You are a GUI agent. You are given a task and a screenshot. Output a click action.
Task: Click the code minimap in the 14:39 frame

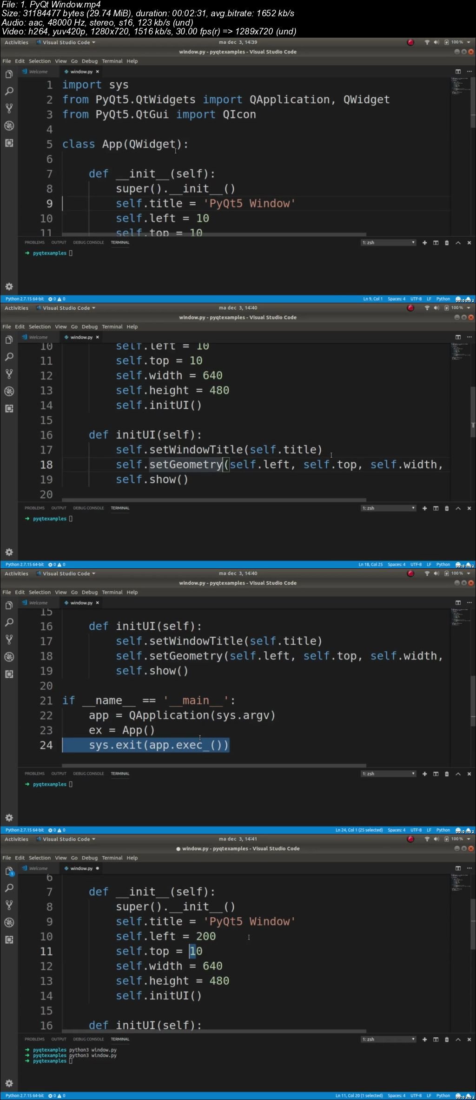(x=460, y=86)
